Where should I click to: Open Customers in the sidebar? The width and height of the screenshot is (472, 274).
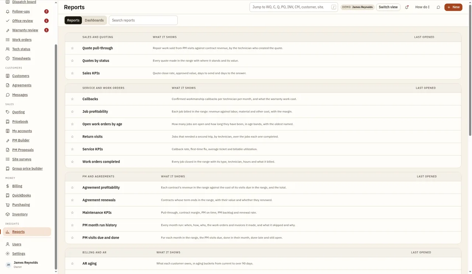pos(21,76)
